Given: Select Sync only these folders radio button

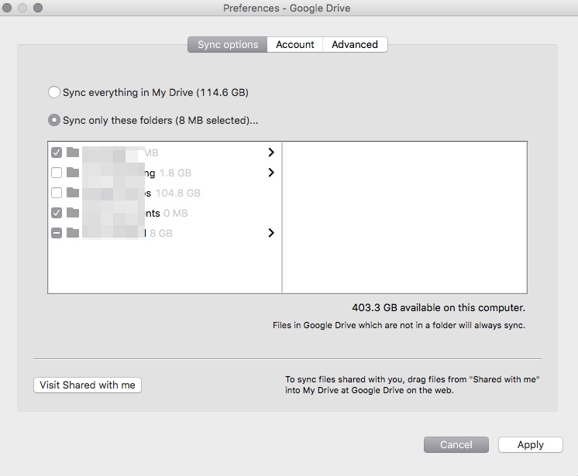Looking at the screenshot, I should pyautogui.click(x=54, y=121).
